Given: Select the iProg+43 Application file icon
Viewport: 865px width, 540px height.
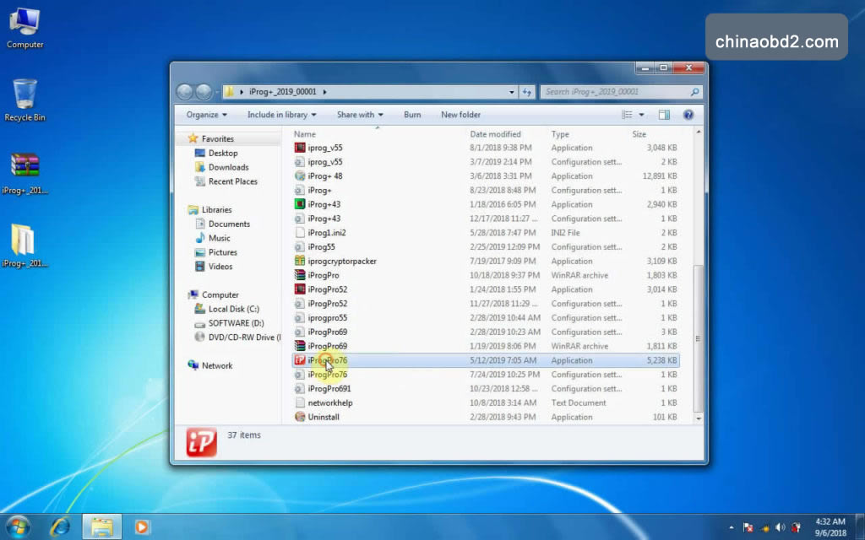Looking at the screenshot, I should pos(300,204).
